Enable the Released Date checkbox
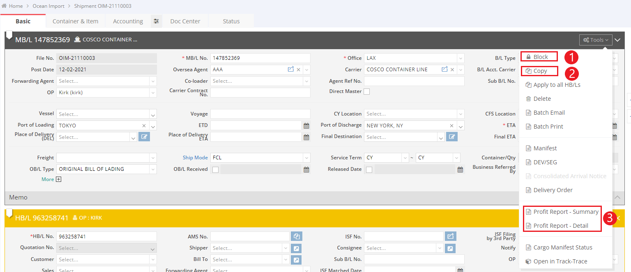Screen dimensions: 631x272 [369, 170]
